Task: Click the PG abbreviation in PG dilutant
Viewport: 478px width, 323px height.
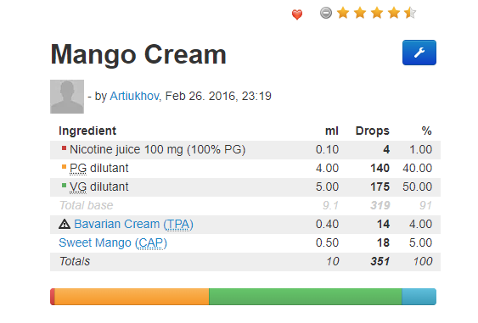Action: point(78,169)
